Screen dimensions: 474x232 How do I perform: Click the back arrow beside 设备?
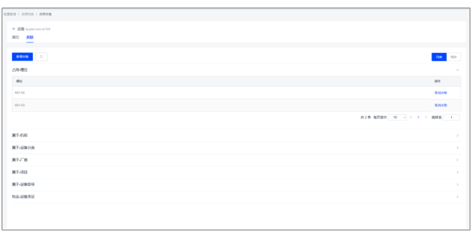pyautogui.click(x=14, y=29)
